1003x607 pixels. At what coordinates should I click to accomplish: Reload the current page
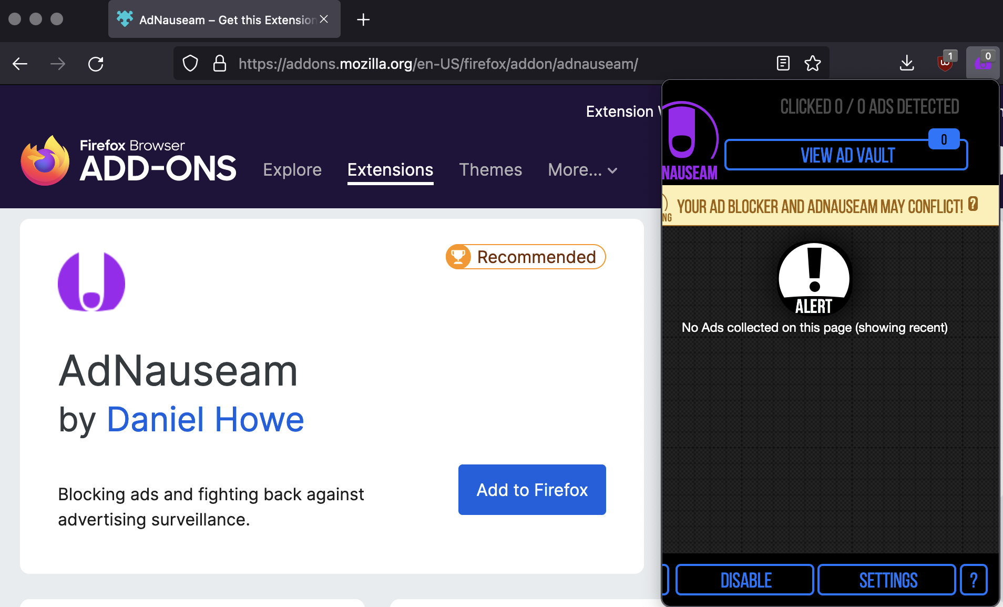point(96,64)
